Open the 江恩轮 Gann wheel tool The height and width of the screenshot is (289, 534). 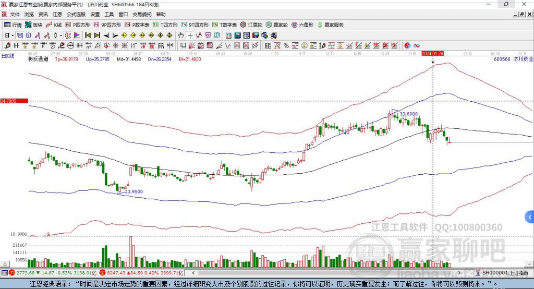point(251,25)
